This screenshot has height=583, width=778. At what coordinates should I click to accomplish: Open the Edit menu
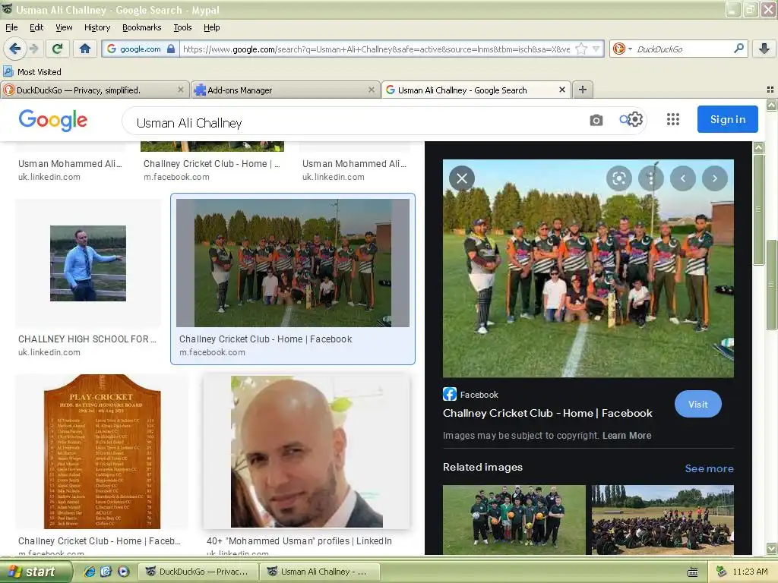pyautogui.click(x=36, y=27)
